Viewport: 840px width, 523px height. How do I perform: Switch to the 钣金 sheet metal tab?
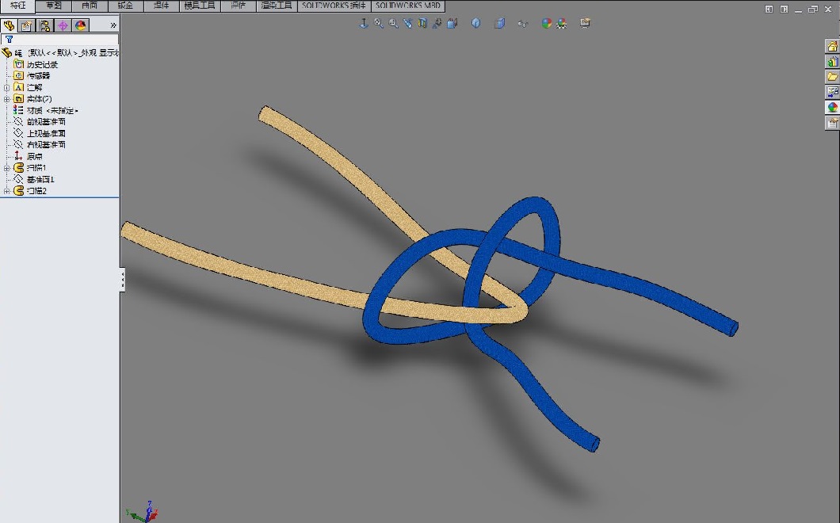coord(125,6)
